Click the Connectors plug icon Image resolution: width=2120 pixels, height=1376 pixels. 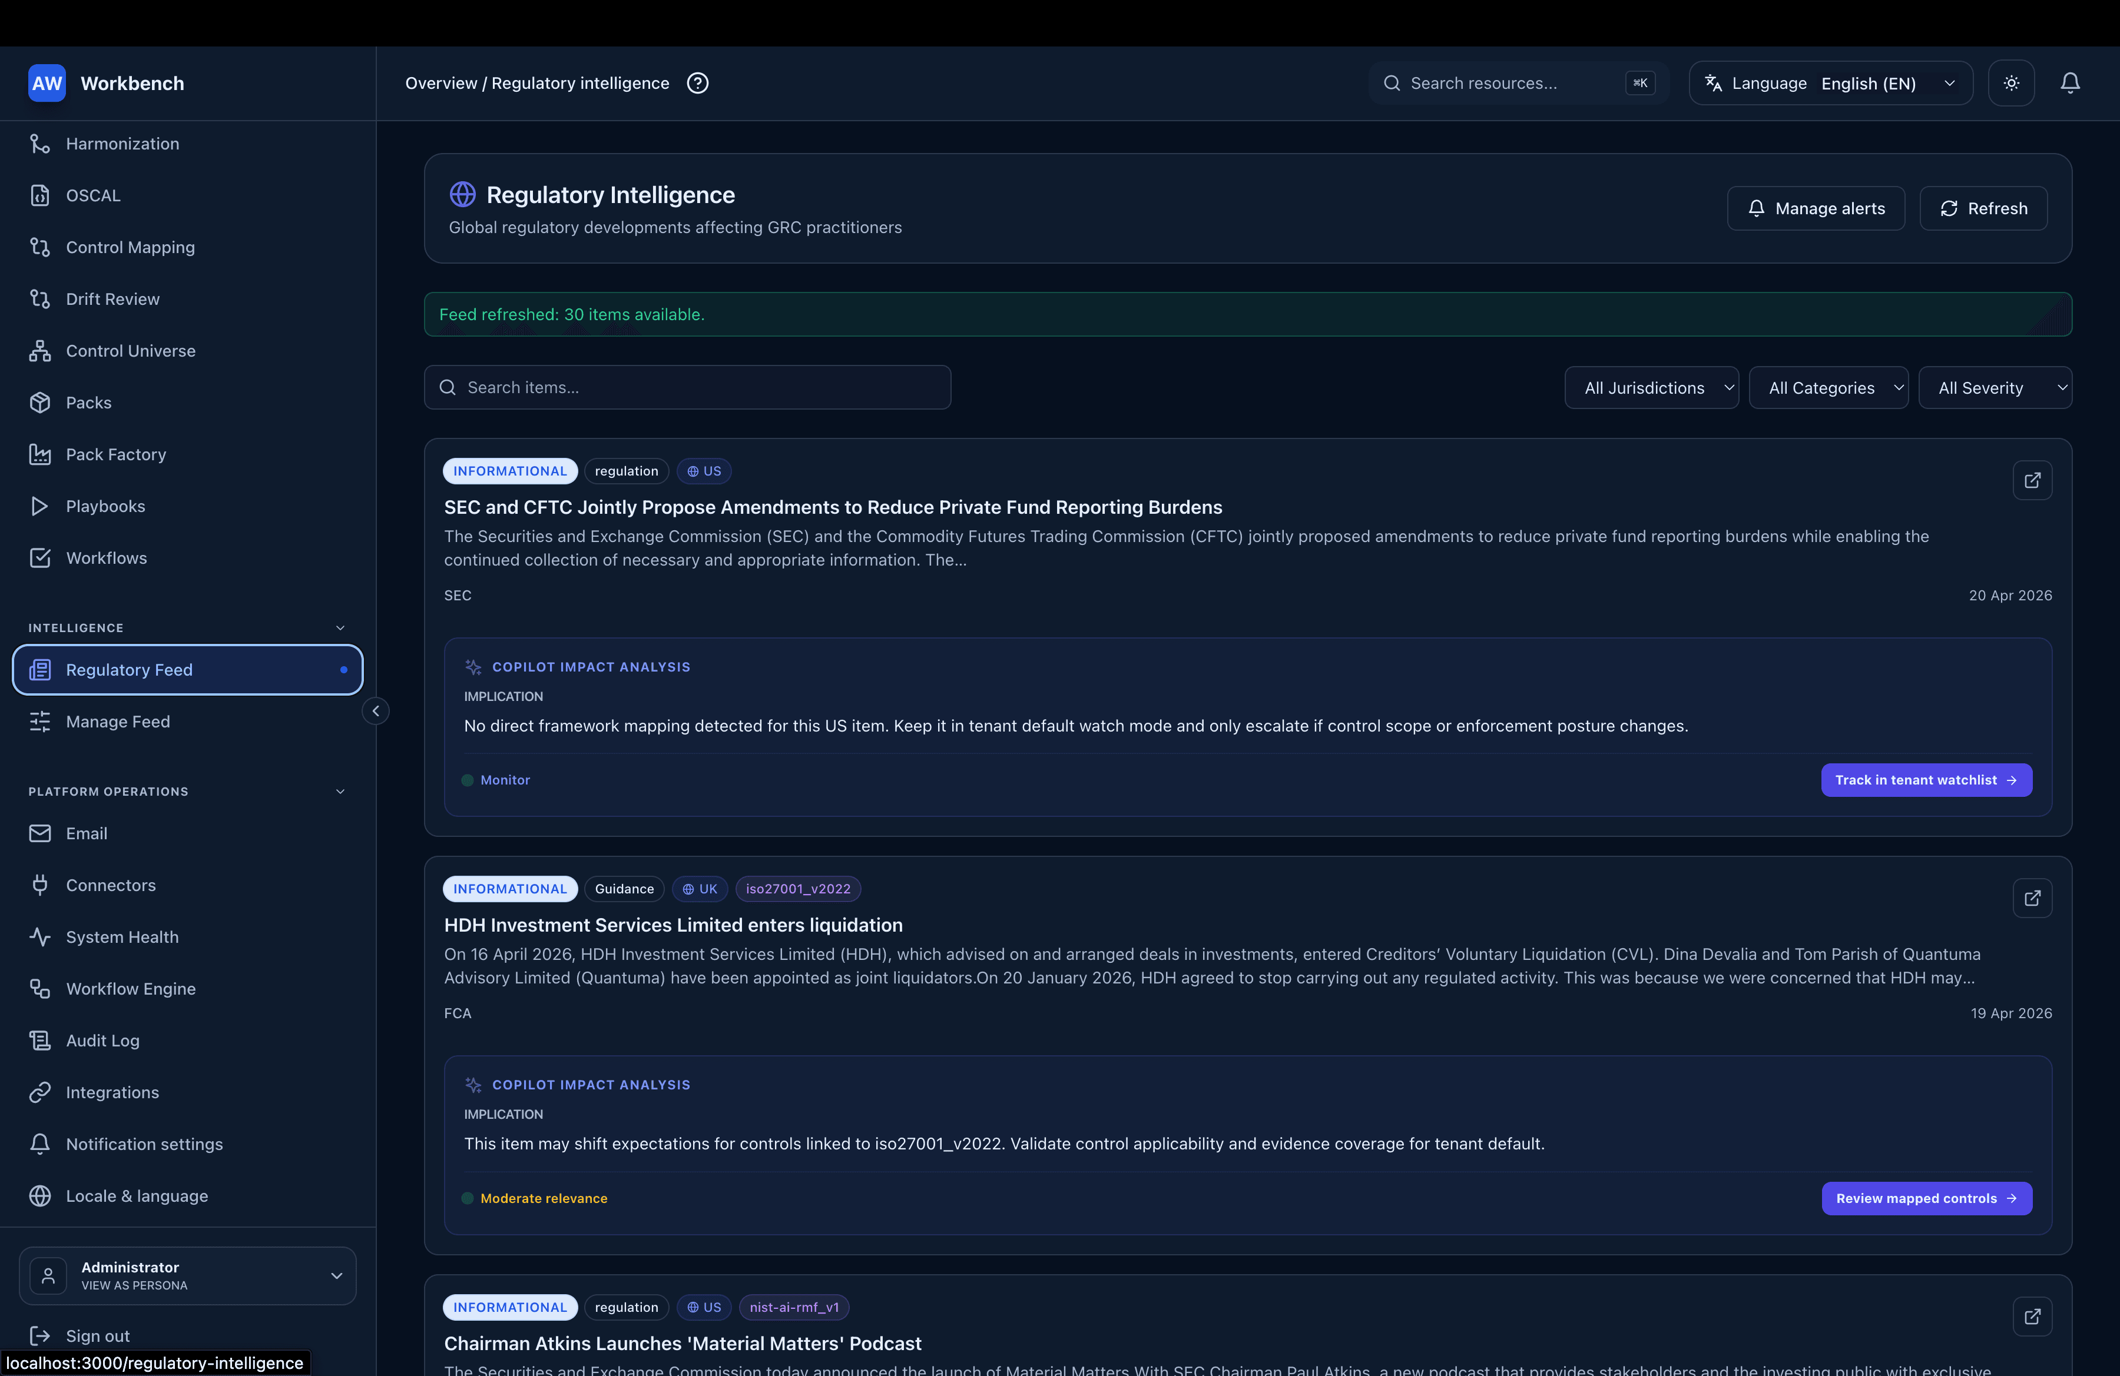[x=39, y=885]
